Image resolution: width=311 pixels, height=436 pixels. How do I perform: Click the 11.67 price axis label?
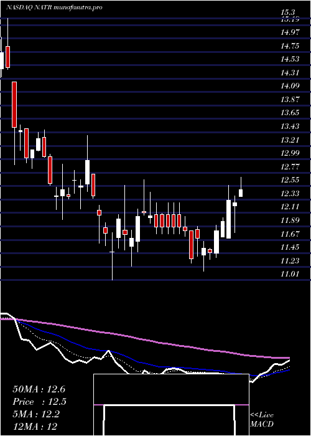[290, 234]
